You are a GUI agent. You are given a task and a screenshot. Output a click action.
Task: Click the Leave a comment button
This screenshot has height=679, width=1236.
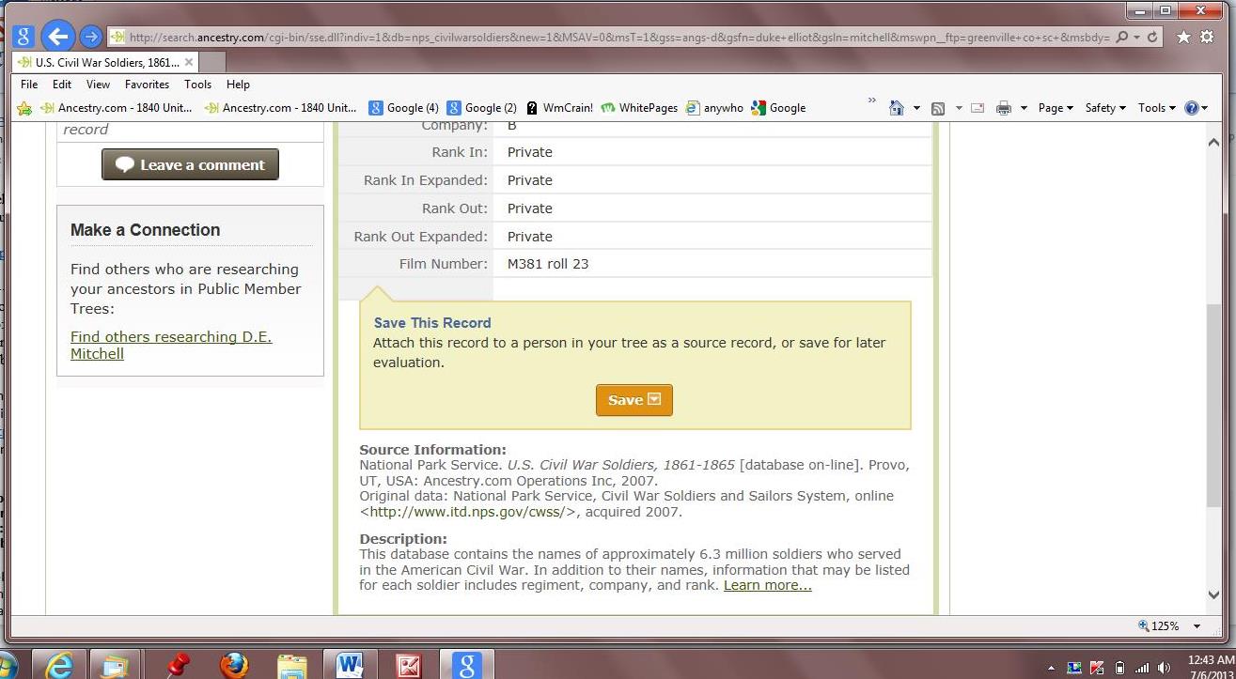190,164
